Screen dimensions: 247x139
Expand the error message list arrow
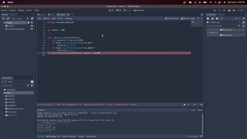pyautogui.click(x=38, y=105)
